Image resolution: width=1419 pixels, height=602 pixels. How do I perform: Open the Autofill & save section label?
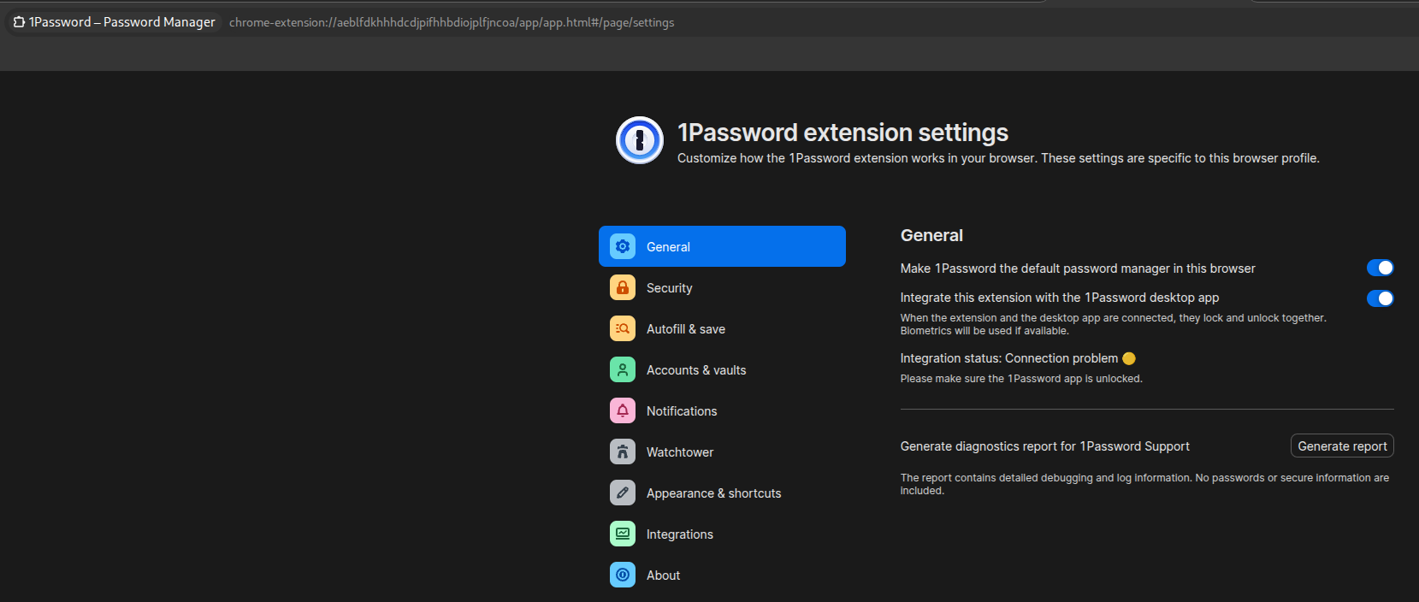[x=686, y=328]
